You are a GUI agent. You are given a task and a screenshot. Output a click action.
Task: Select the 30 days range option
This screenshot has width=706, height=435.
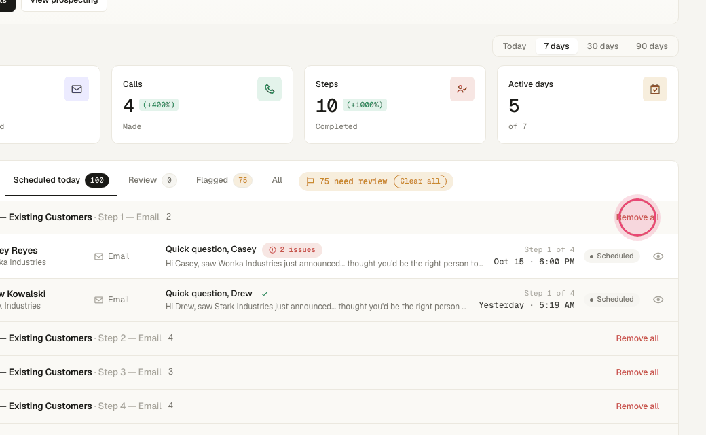[602, 46]
